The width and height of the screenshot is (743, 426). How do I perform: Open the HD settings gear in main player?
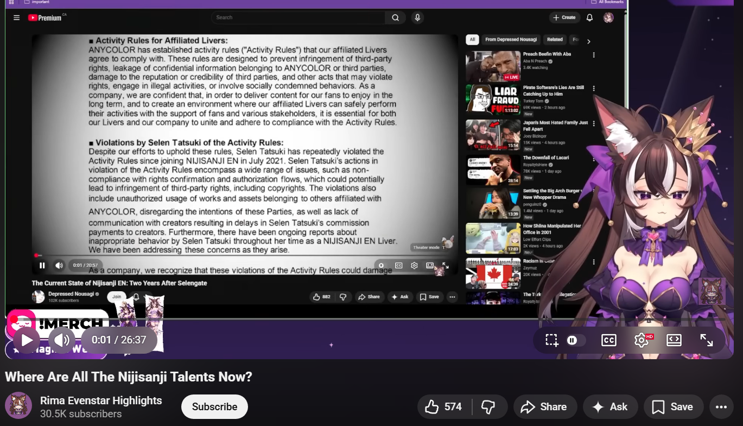tap(643, 340)
